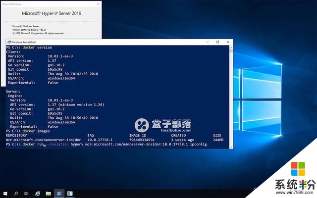Close the About Windows dialog

click(x=98, y=4)
